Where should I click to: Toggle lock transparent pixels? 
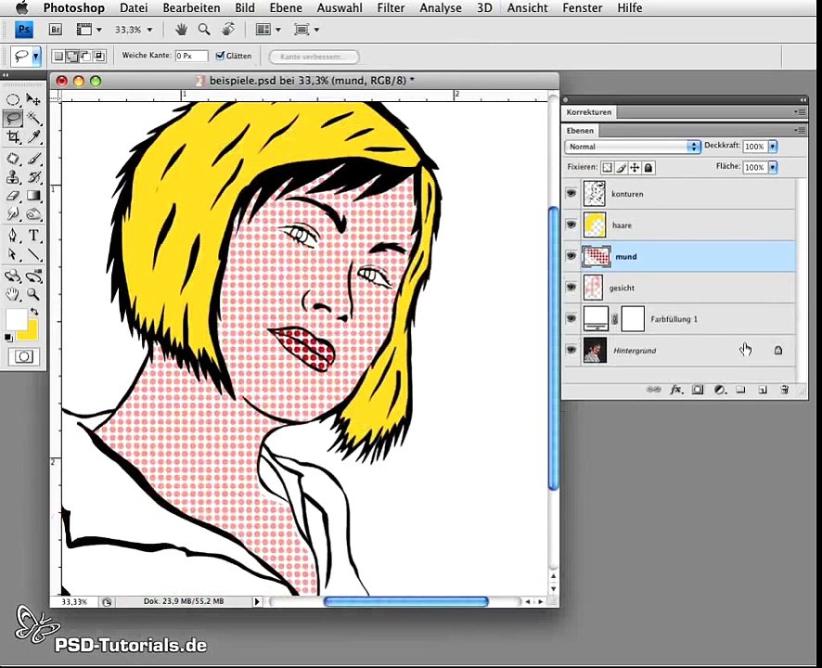tap(607, 168)
